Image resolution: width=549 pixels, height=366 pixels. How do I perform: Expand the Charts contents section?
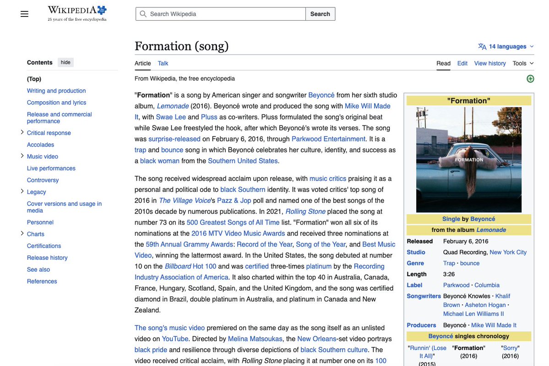pyautogui.click(x=22, y=233)
